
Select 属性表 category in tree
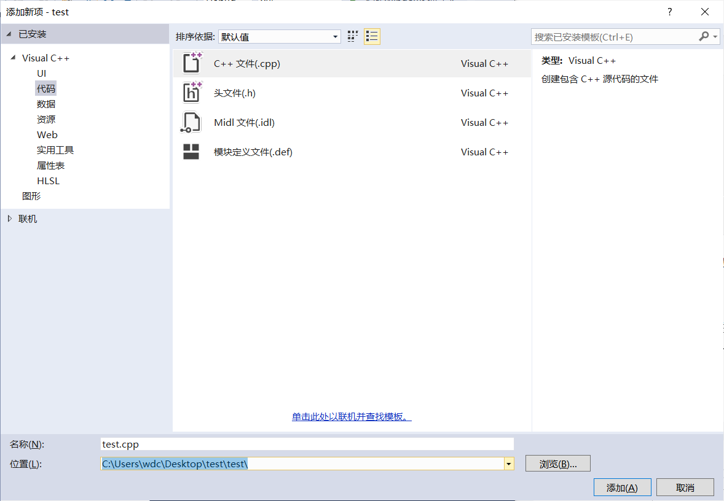coord(50,165)
